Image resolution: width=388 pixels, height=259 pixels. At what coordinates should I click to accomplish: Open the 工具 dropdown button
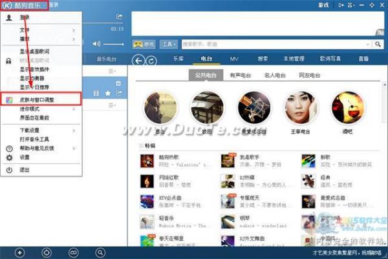click(169, 44)
